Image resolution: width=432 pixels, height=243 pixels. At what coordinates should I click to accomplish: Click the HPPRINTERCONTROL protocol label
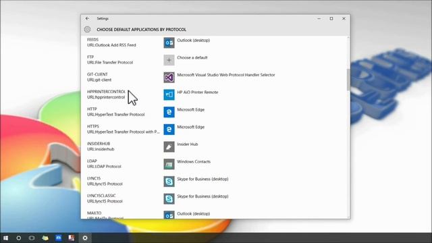click(107, 92)
